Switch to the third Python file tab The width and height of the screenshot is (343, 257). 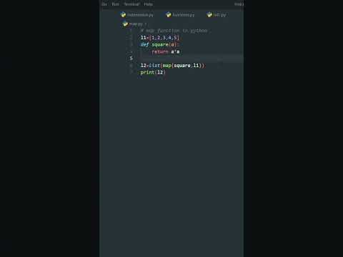(x=217, y=15)
